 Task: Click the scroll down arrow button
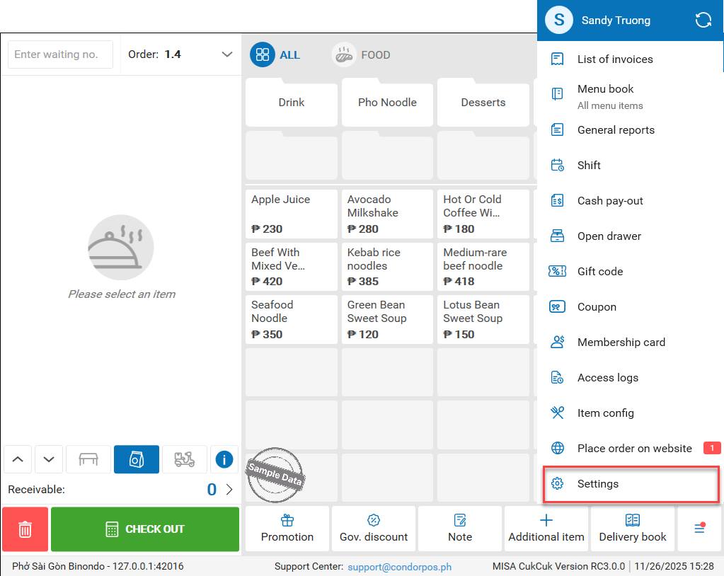tap(49, 459)
